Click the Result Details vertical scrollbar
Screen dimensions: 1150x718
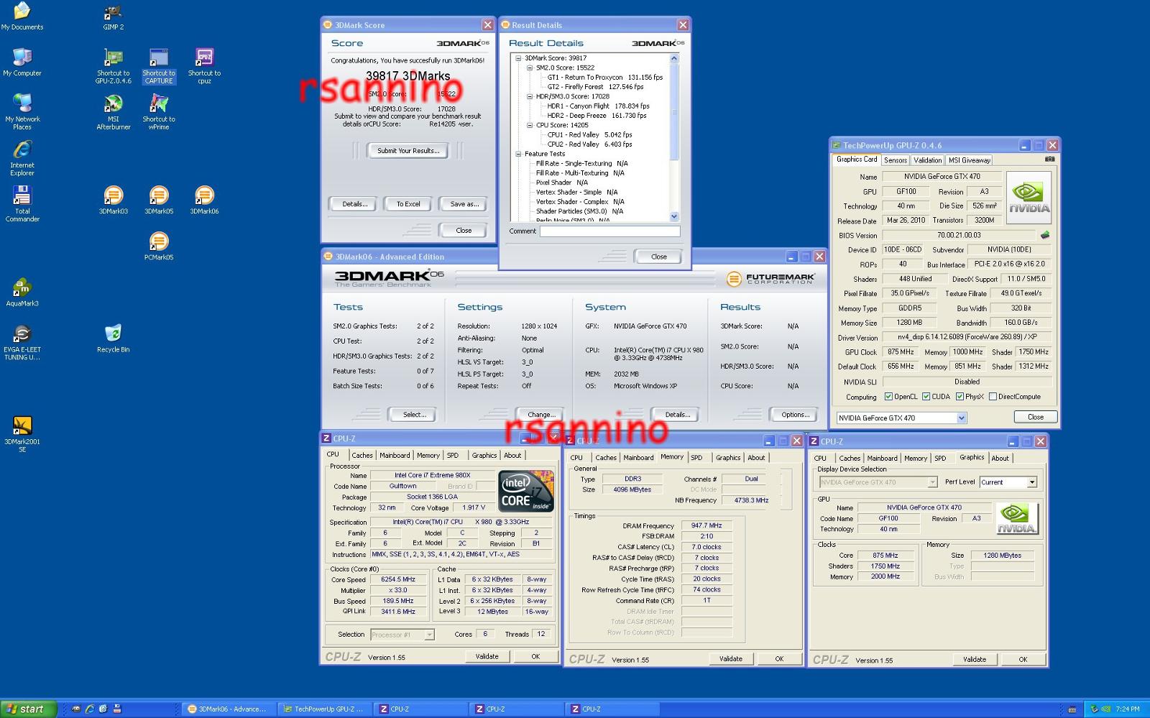[x=673, y=137]
